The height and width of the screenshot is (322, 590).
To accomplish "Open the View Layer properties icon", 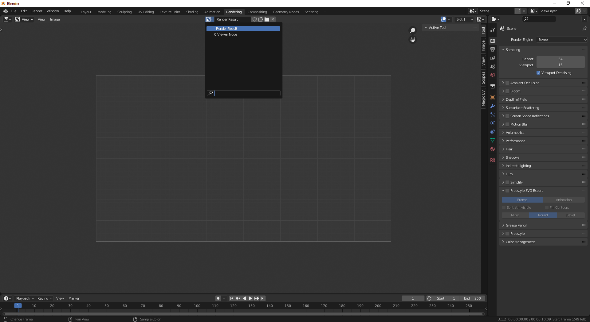I will (x=493, y=58).
